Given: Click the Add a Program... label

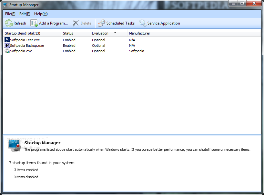Looking at the screenshot, I should pos(53,23).
